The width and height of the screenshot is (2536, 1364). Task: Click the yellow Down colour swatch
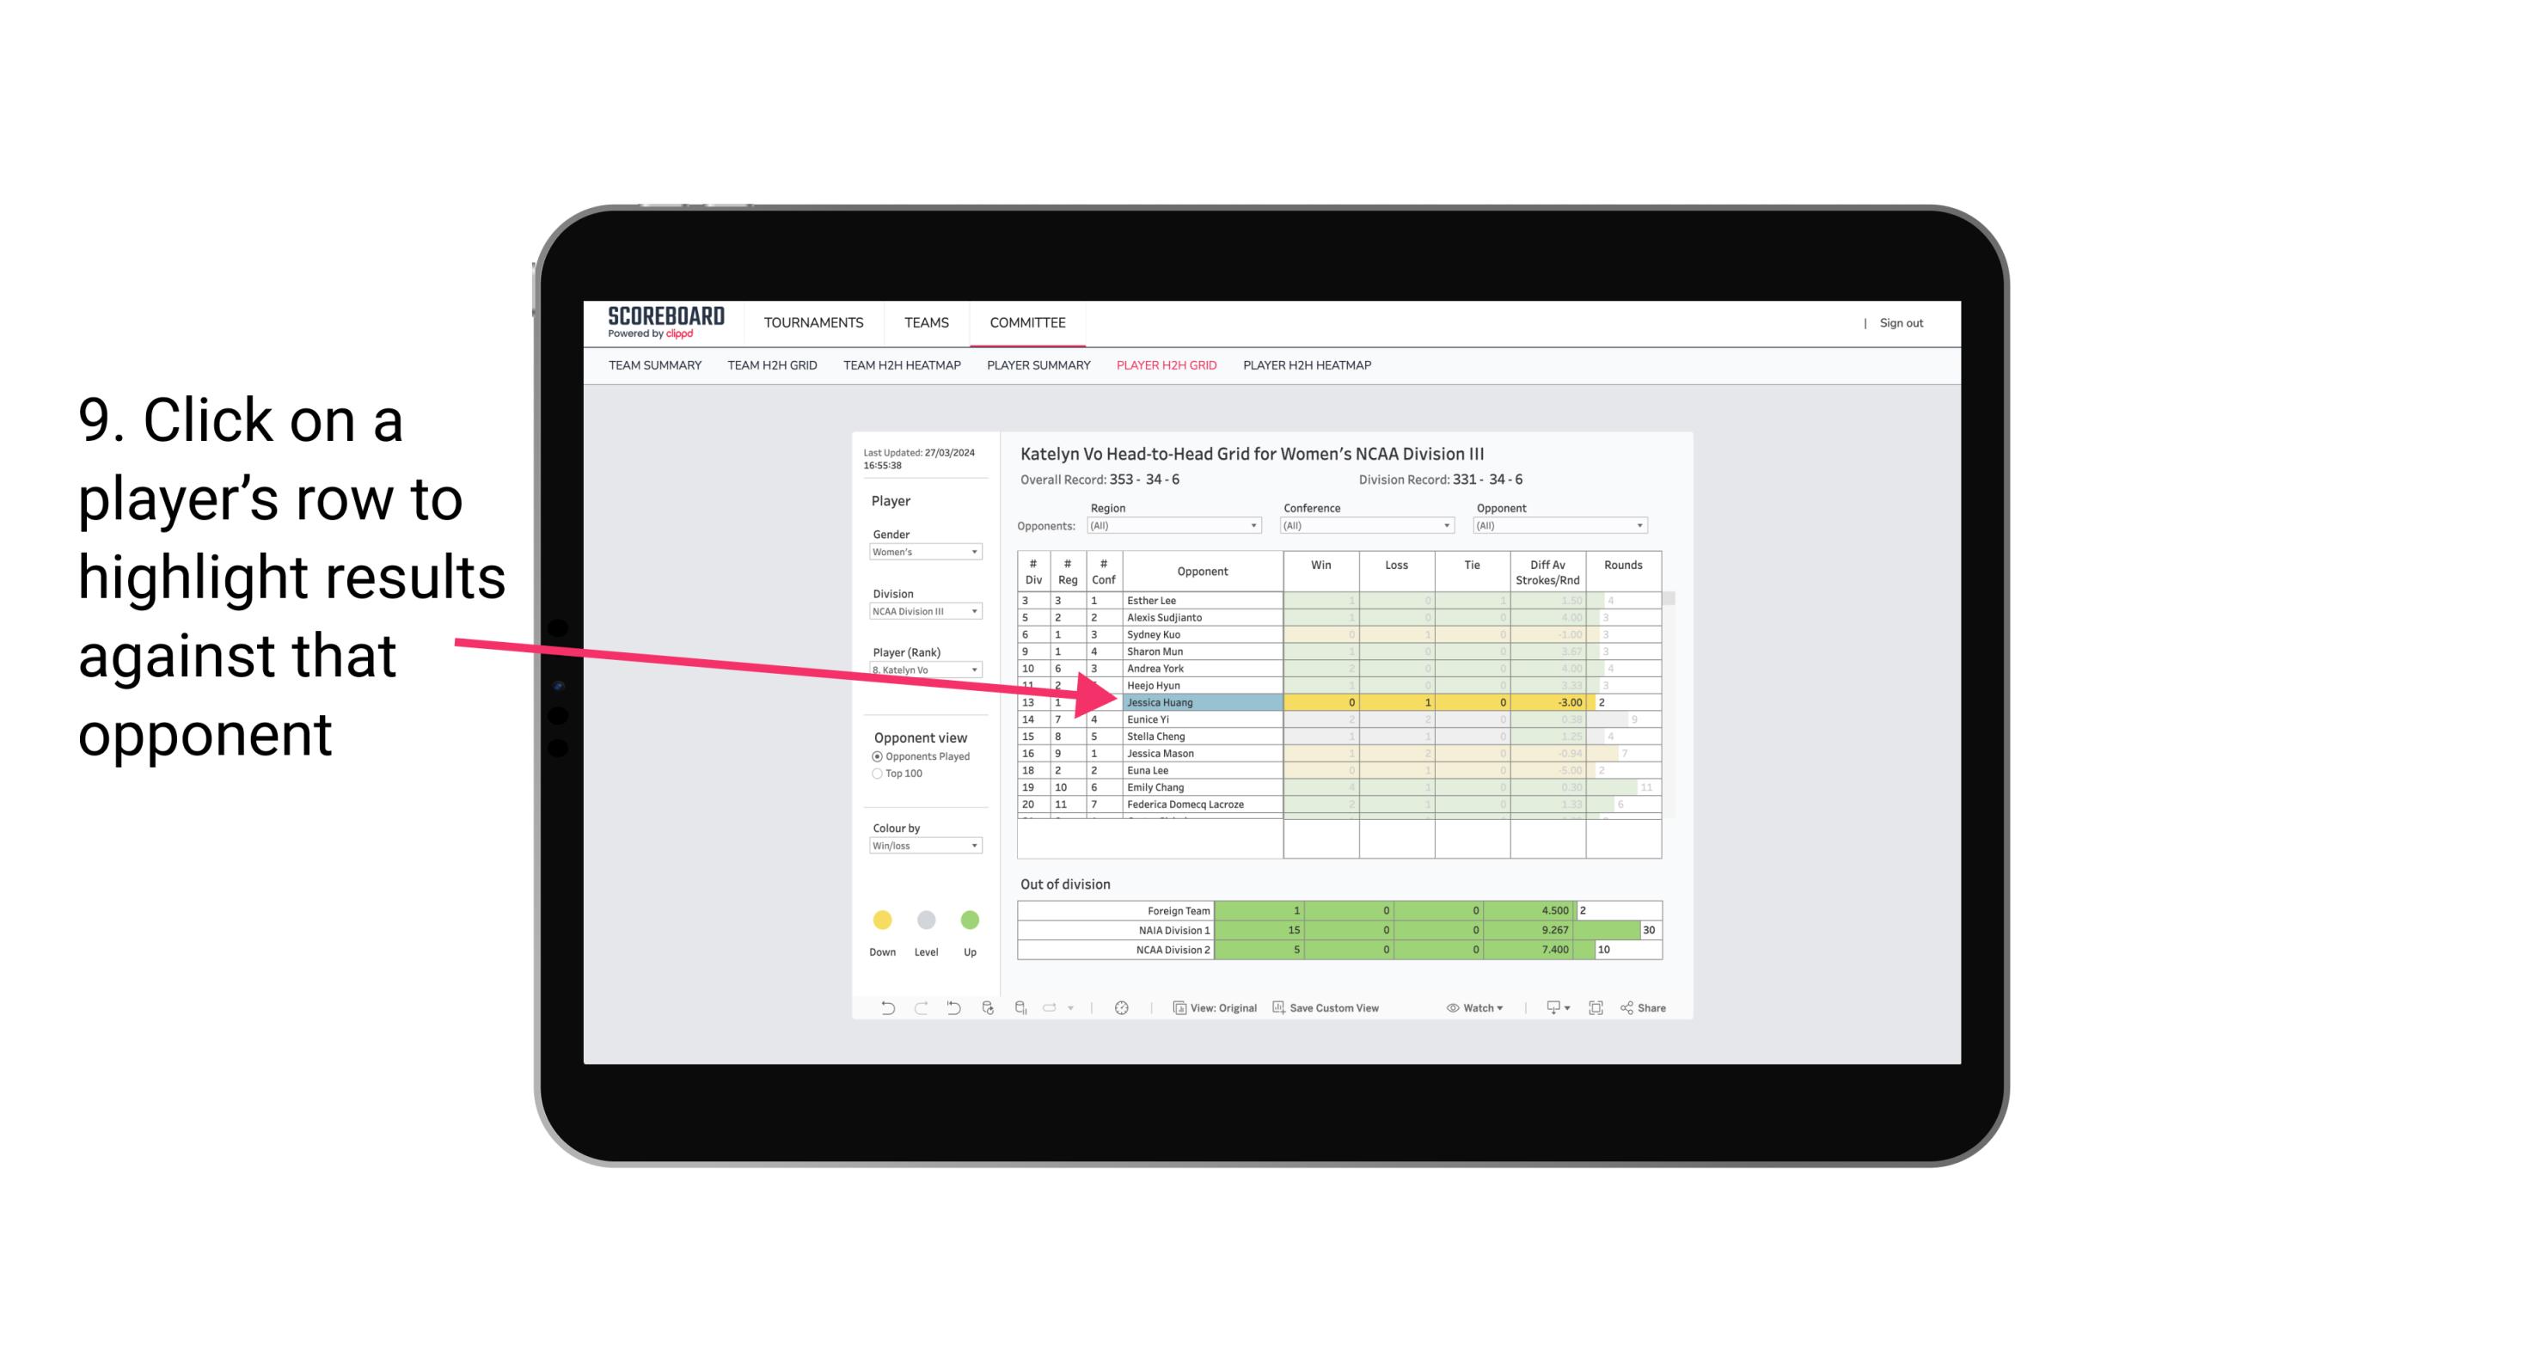tap(882, 921)
